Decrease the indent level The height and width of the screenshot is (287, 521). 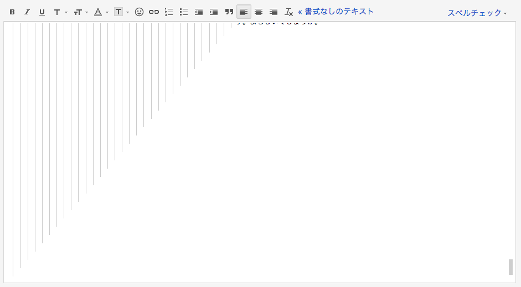tap(199, 12)
